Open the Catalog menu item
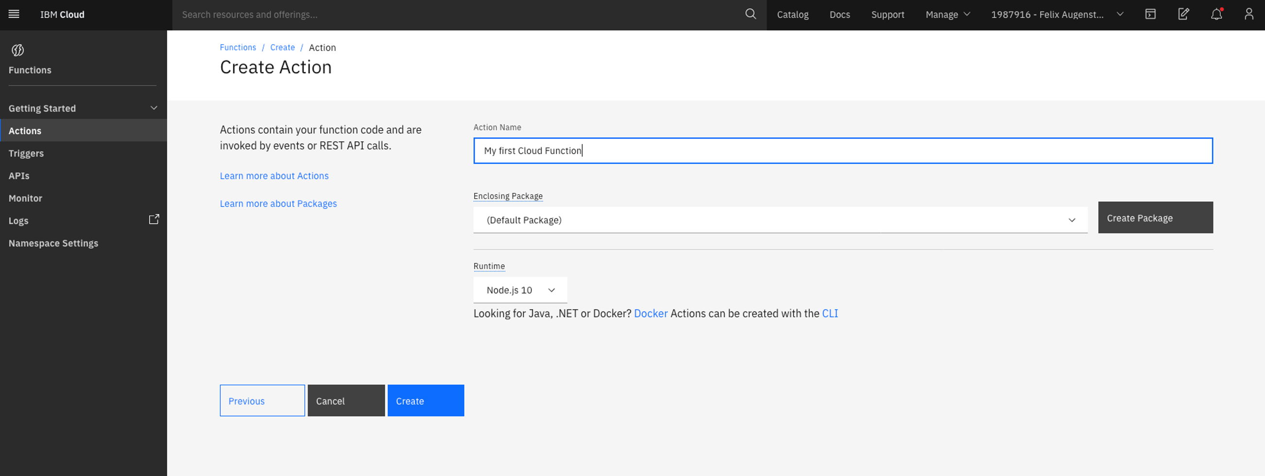The width and height of the screenshot is (1265, 476). (793, 15)
